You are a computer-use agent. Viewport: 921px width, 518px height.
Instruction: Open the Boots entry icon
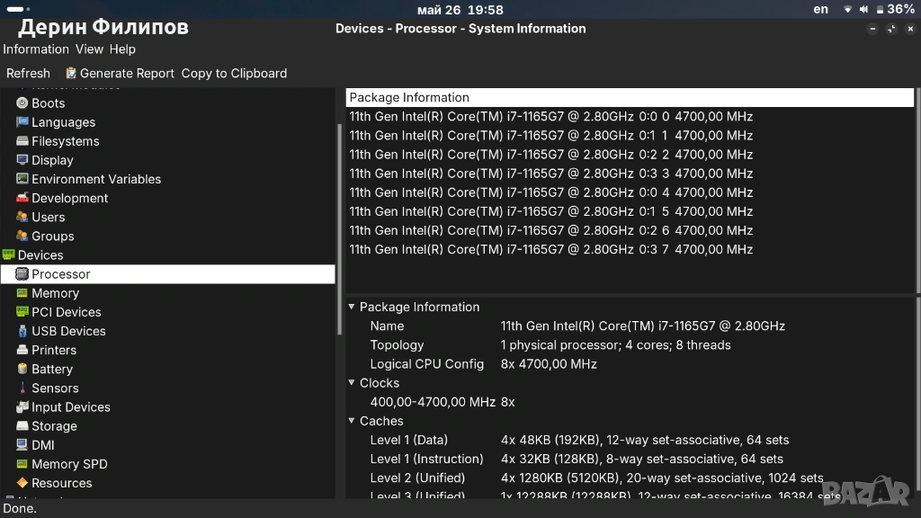point(22,103)
